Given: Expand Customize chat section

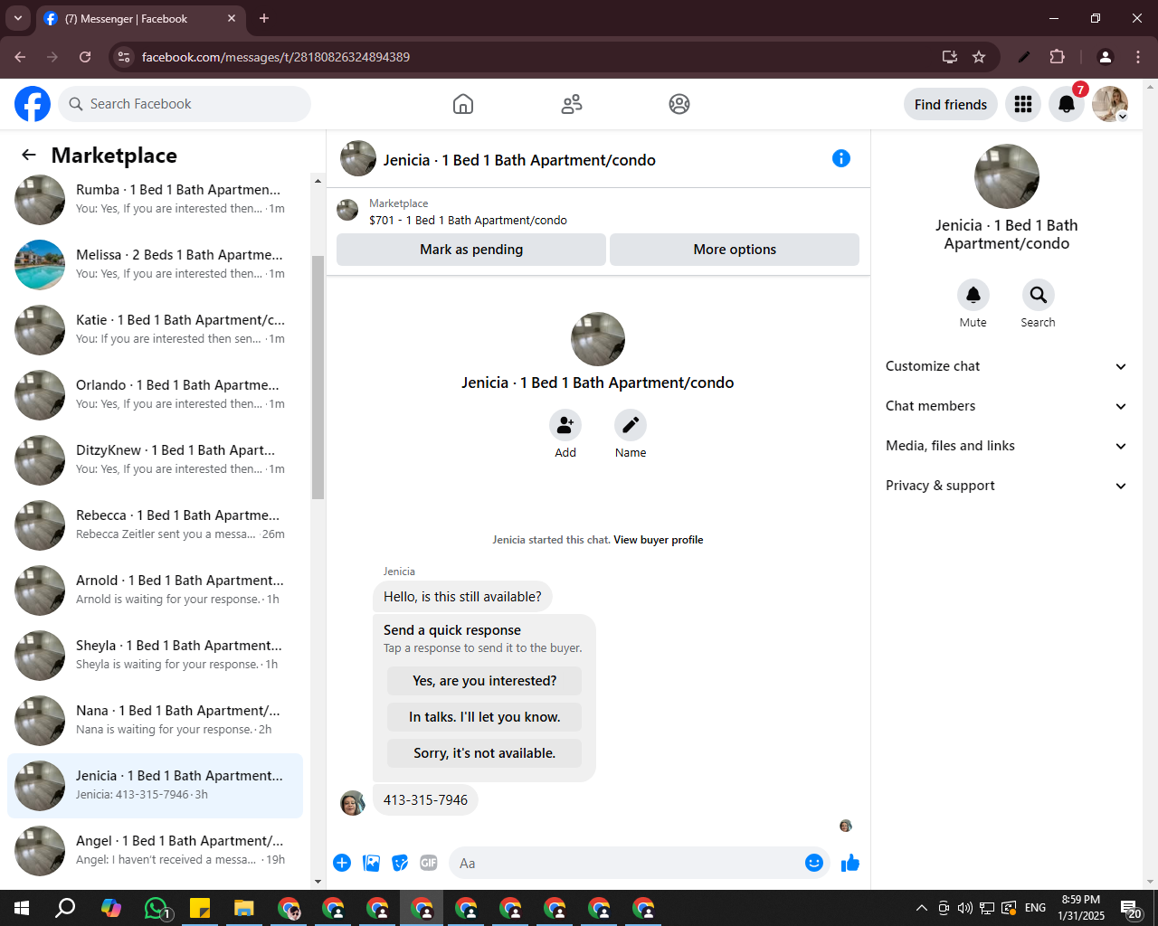Looking at the screenshot, I should click(1006, 366).
